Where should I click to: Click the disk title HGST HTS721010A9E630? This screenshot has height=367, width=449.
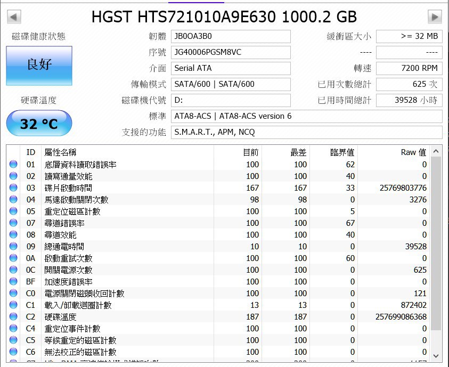tap(184, 17)
